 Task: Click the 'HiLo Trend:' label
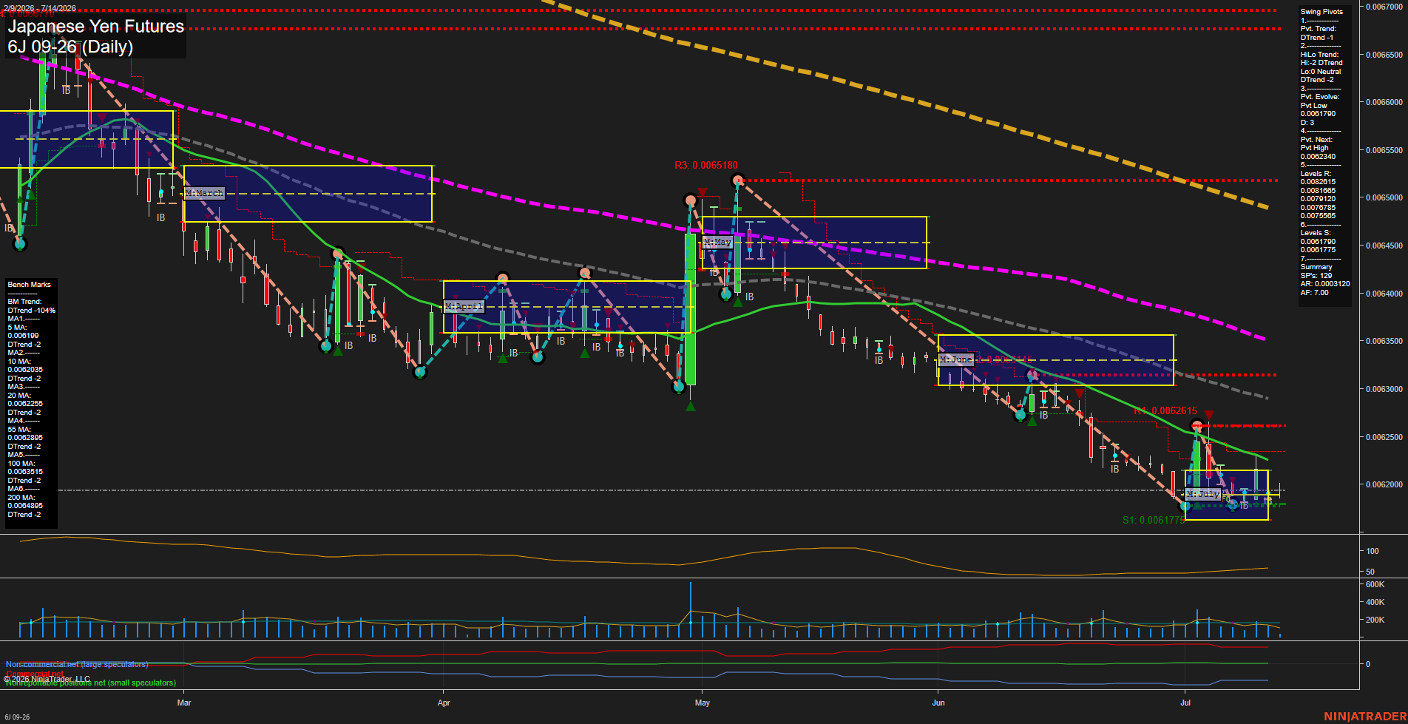[x=1320, y=55]
